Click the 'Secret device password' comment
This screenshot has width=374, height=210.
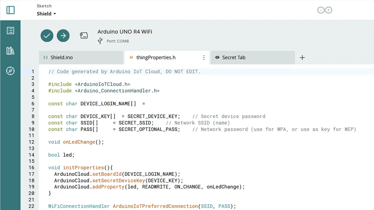pyautogui.click(x=229, y=116)
